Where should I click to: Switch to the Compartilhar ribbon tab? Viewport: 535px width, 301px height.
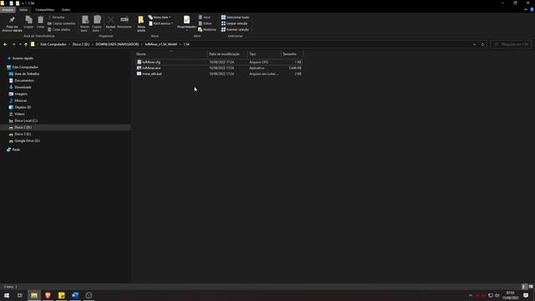click(44, 10)
